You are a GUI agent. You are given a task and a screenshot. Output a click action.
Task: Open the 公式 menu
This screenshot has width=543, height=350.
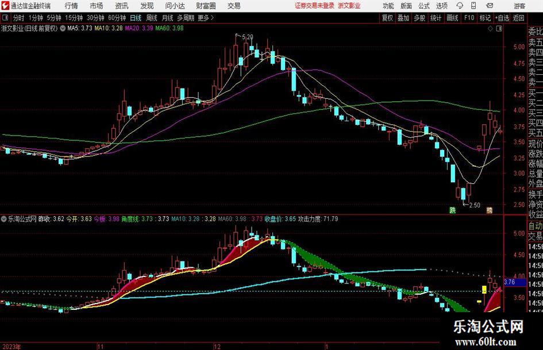[x=424, y=6]
